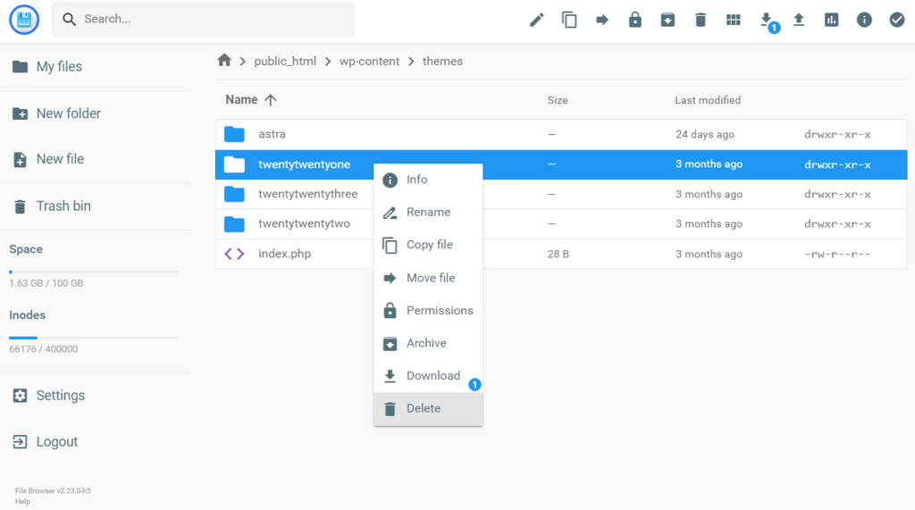Choose Copy file in context menu
Screen dimensions: 915x510
click(428, 245)
